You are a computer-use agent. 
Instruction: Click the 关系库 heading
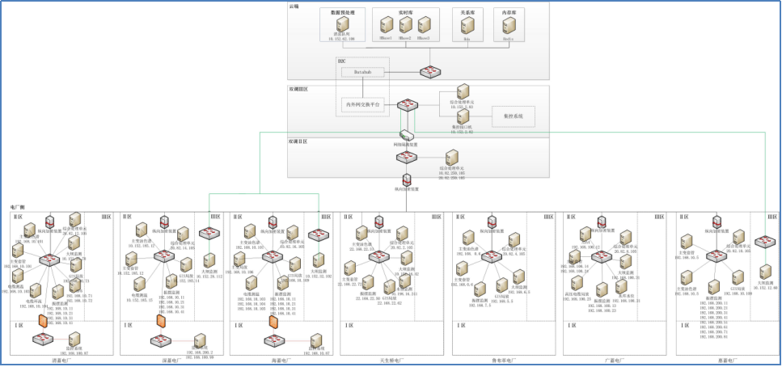467,11
